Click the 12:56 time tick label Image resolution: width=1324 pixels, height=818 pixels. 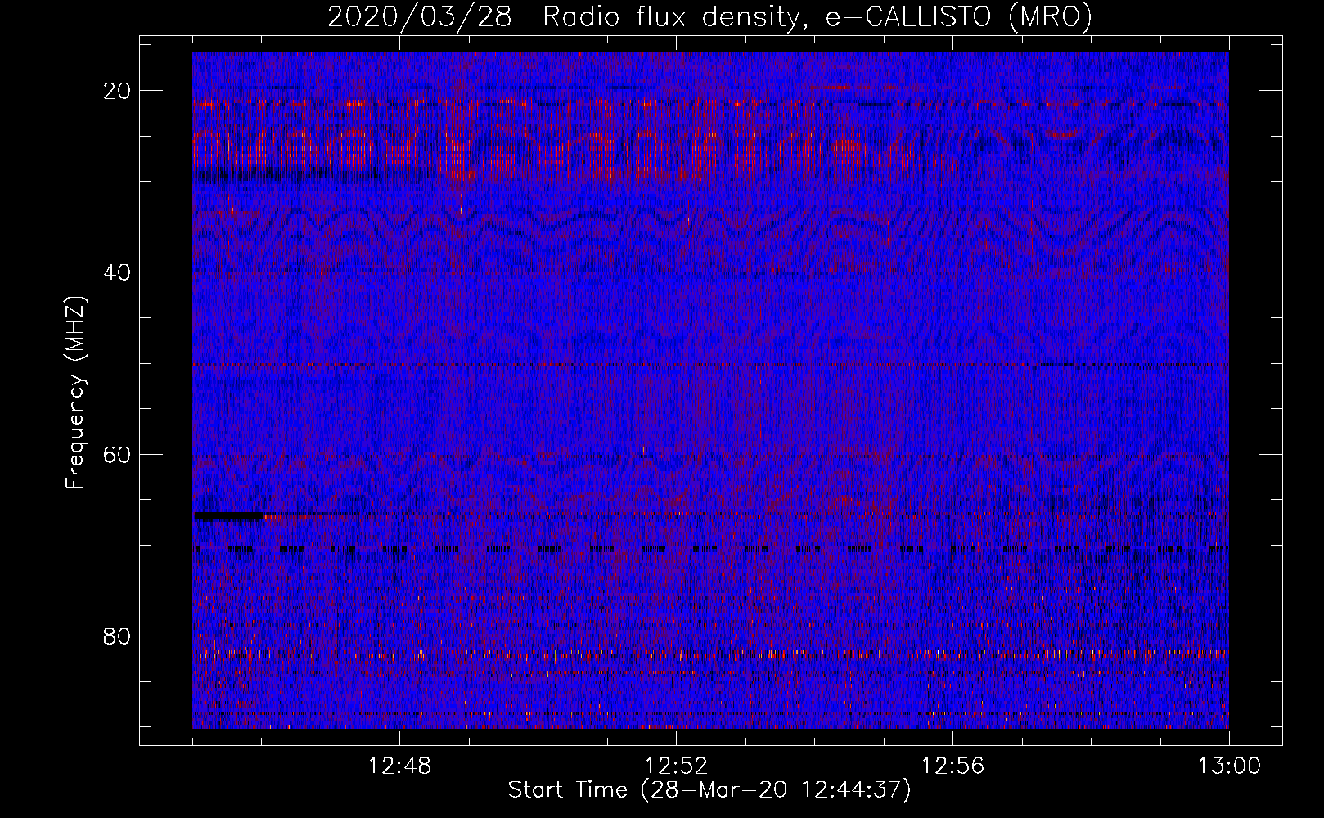(x=953, y=766)
